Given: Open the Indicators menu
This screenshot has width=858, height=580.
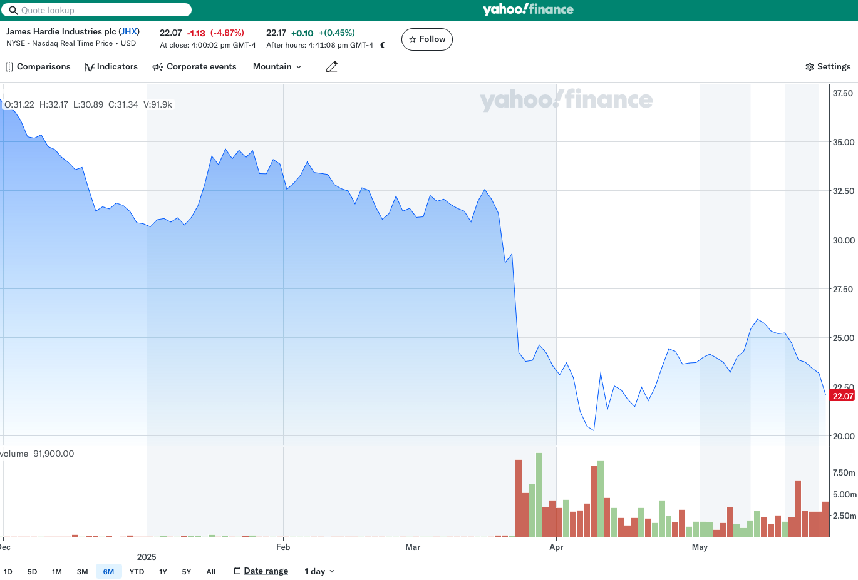Looking at the screenshot, I should coord(111,67).
